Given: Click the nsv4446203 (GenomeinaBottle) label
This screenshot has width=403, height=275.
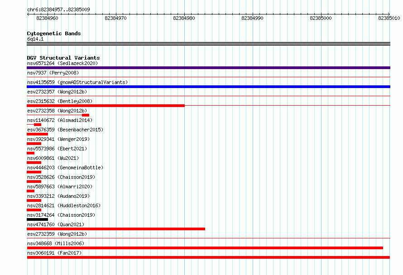Looking at the screenshot, I should [65, 168].
